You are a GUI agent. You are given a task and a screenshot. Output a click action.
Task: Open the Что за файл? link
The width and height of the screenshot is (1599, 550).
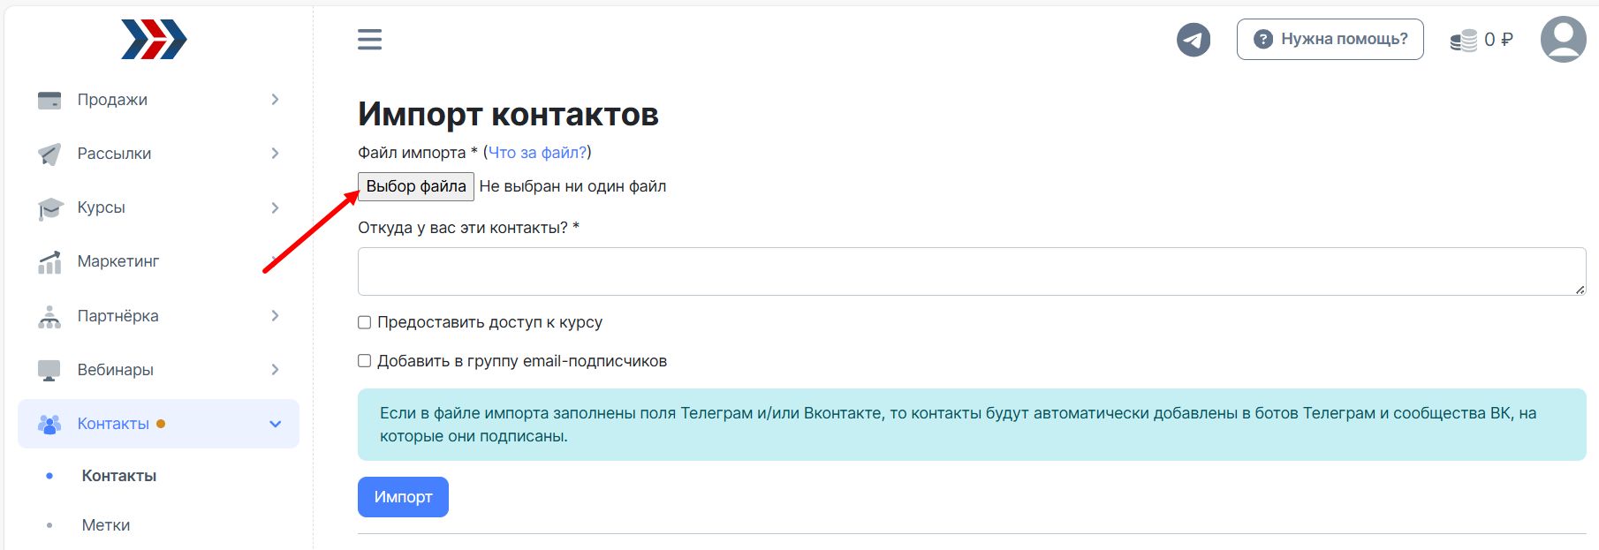tap(537, 153)
